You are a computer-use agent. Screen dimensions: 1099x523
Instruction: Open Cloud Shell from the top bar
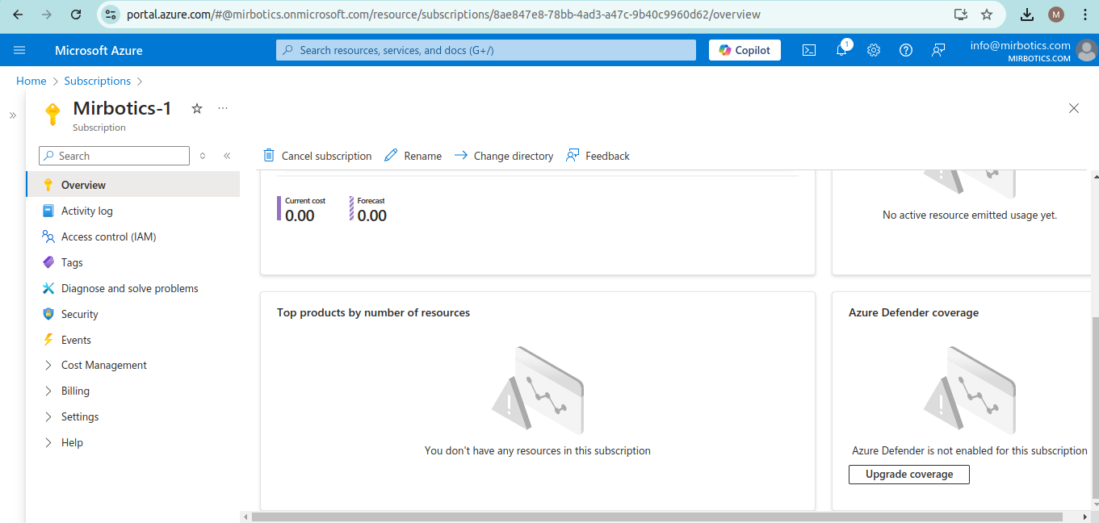808,50
